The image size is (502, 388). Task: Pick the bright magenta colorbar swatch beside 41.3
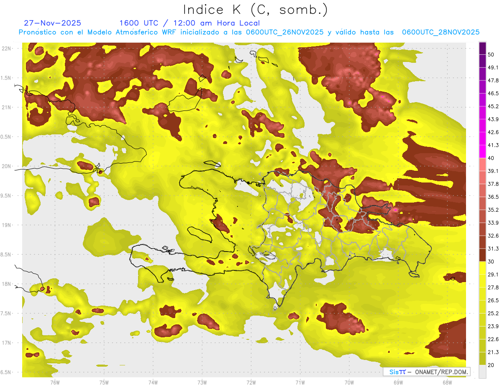pos(482,151)
